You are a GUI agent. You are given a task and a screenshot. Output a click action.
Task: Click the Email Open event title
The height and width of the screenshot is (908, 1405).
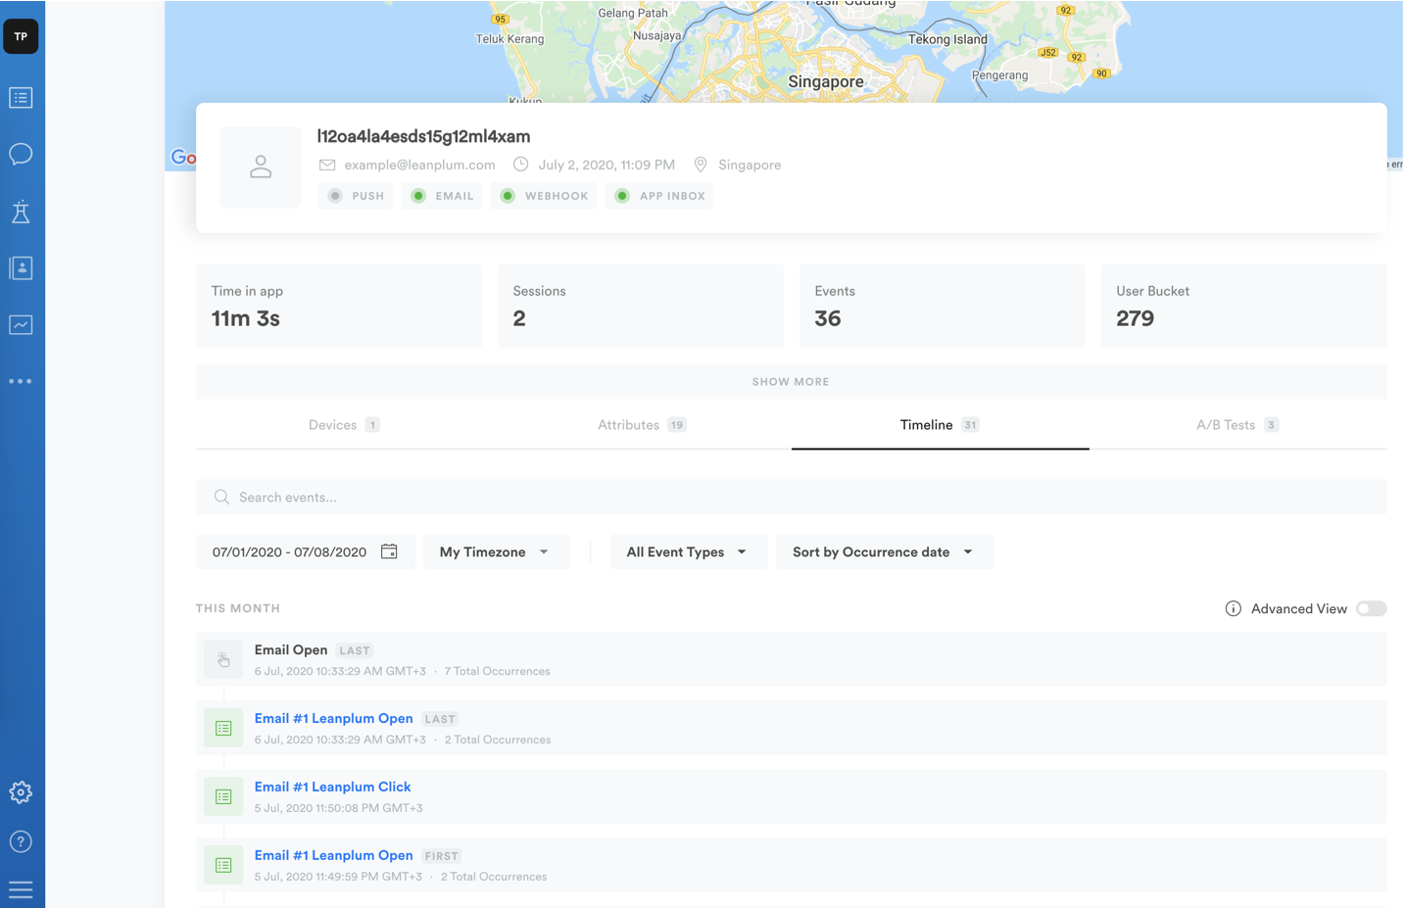pos(291,649)
